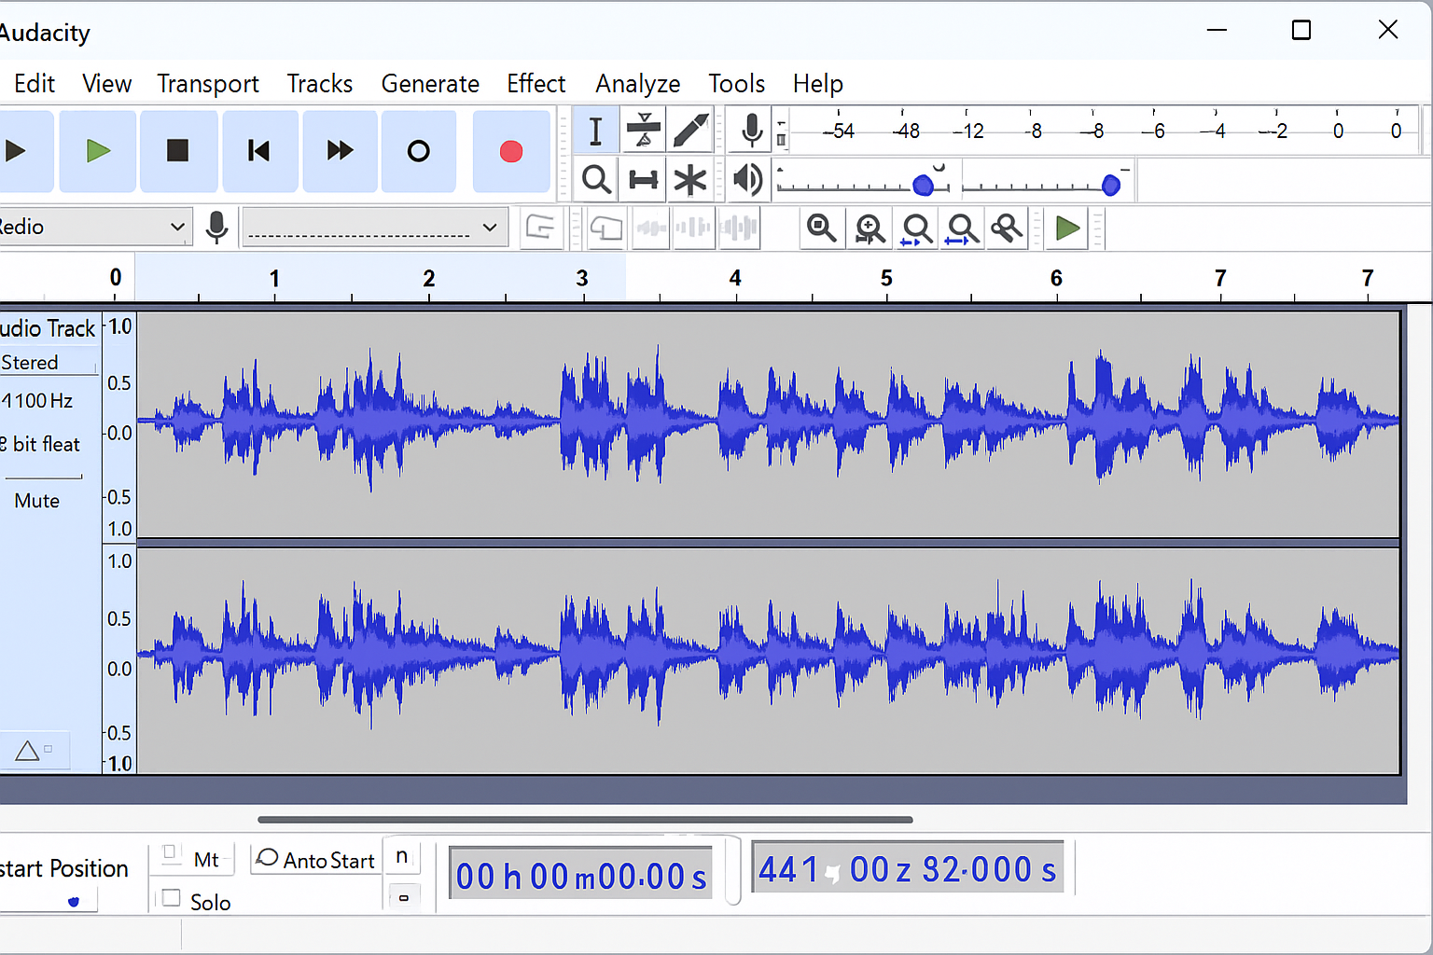Viewport: 1433px width, 955px height.
Task: Click the playback speaker icon
Action: pos(747,179)
